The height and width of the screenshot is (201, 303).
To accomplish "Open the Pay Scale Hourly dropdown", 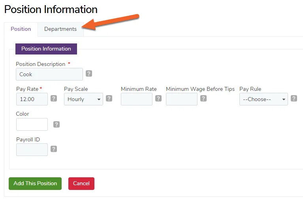I will [83, 99].
